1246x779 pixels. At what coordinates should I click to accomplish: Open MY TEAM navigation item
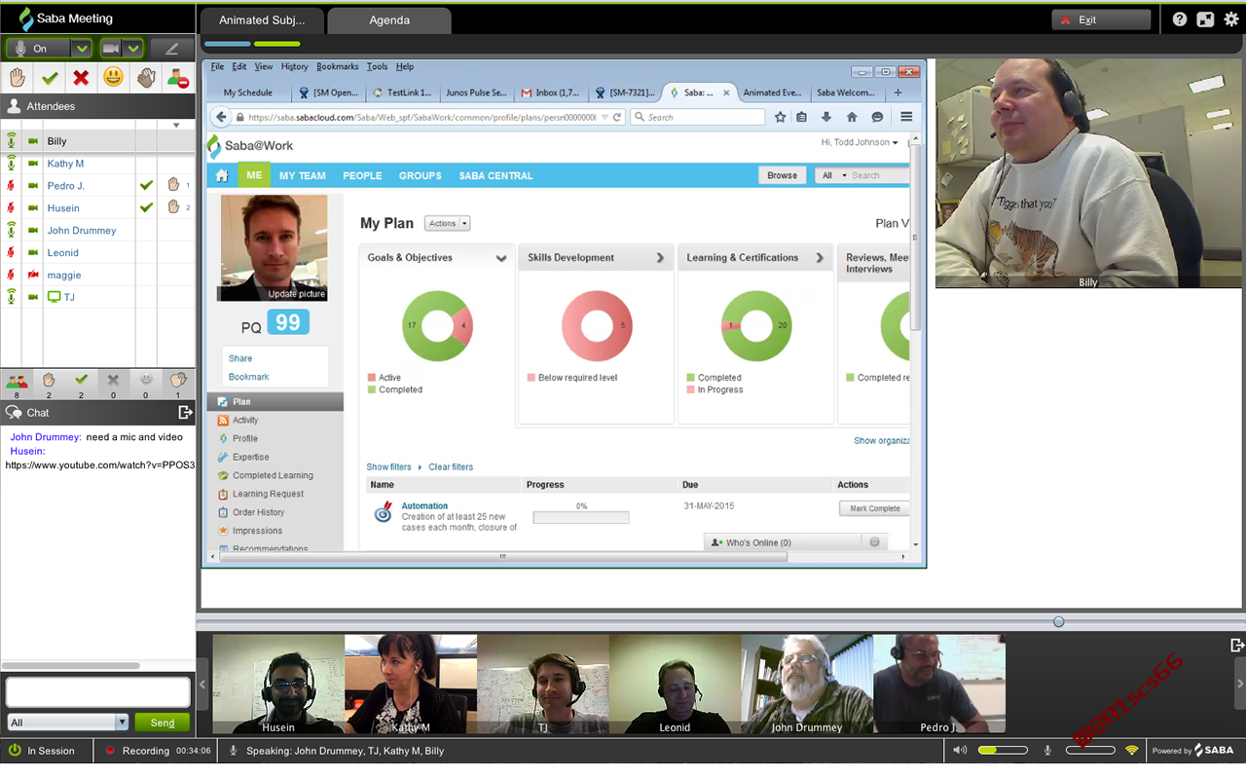coord(303,176)
